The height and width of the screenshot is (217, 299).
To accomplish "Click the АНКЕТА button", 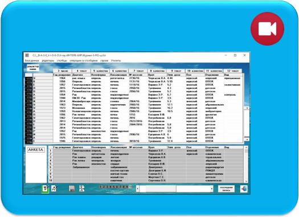I will [x=36, y=150].
